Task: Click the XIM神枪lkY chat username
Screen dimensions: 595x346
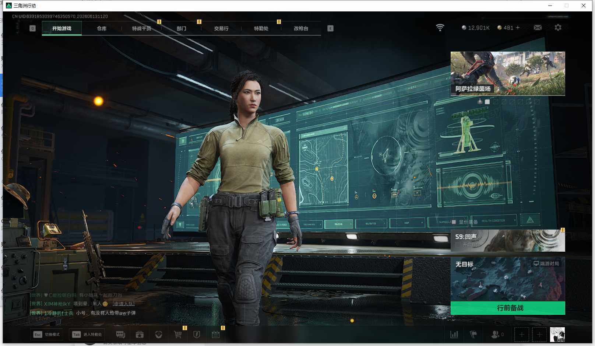Action: click(57, 304)
